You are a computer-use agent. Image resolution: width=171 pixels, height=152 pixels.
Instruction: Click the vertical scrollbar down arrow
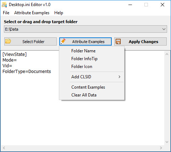point(167,142)
